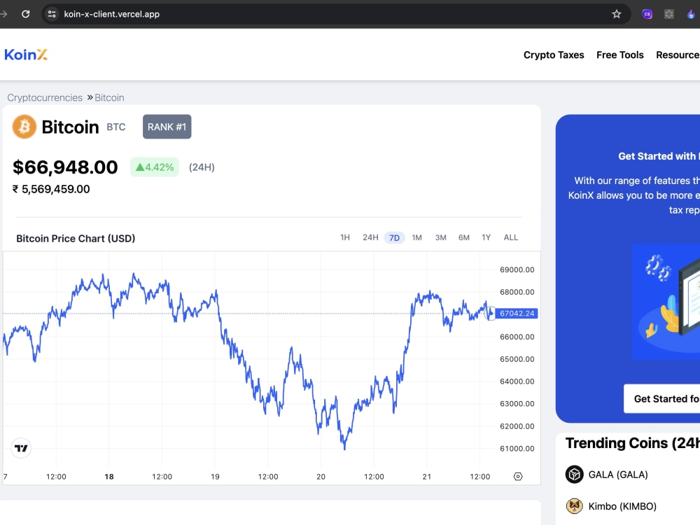Image resolution: width=700 pixels, height=525 pixels.
Task: Open site information icon in address bar
Action: (52, 14)
